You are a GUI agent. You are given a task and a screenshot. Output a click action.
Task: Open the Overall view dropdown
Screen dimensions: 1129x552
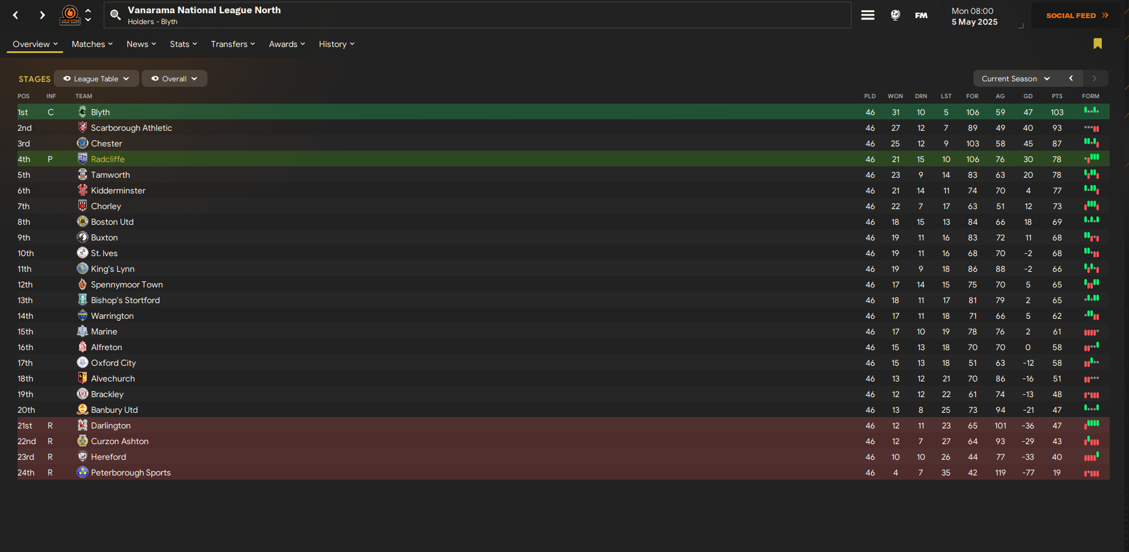pos(174,78)
